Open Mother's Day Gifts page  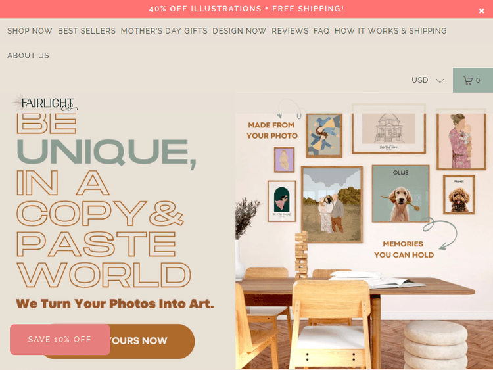pos(164,31)
